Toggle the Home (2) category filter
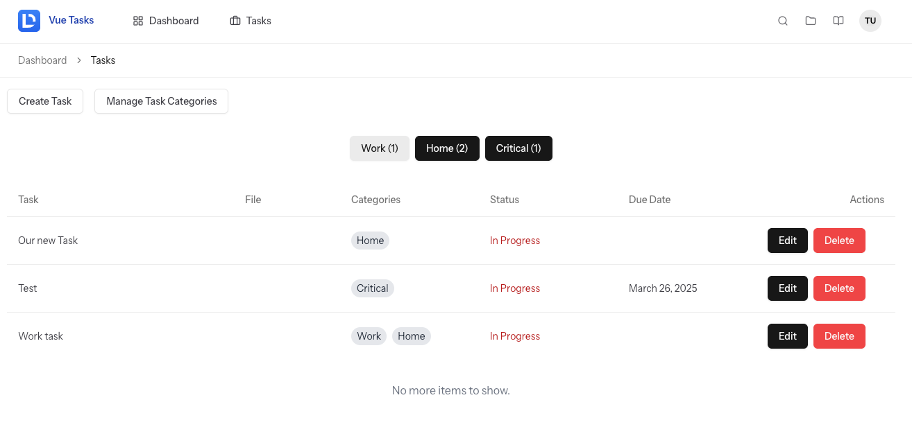 447,148
